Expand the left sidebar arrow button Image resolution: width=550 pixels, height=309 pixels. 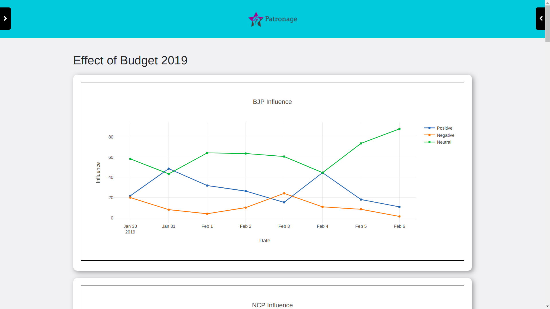pos(5,19)
